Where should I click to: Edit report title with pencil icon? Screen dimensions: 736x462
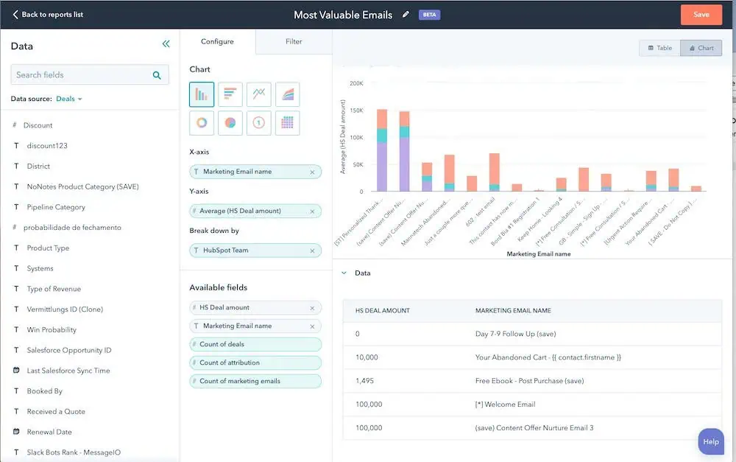tap(406, 15)
